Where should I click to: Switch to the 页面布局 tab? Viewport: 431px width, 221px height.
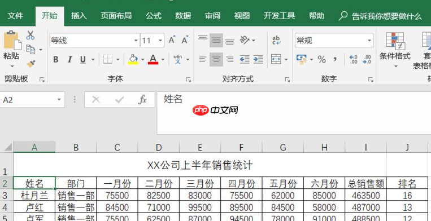(x=116, y=16)
